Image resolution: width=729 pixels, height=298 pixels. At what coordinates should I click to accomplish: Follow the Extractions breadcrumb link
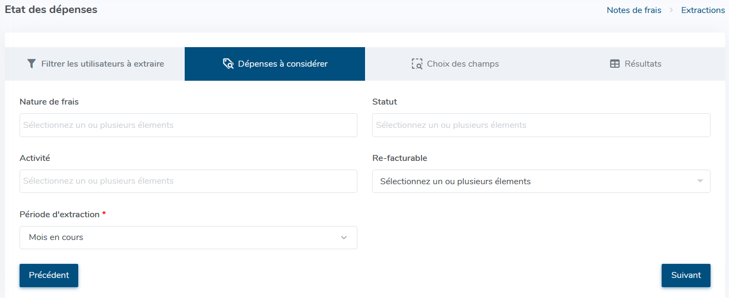pos(703,10)
